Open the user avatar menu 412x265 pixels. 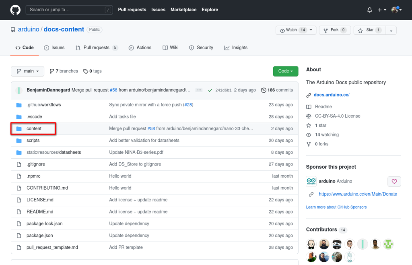click(396, 10)
